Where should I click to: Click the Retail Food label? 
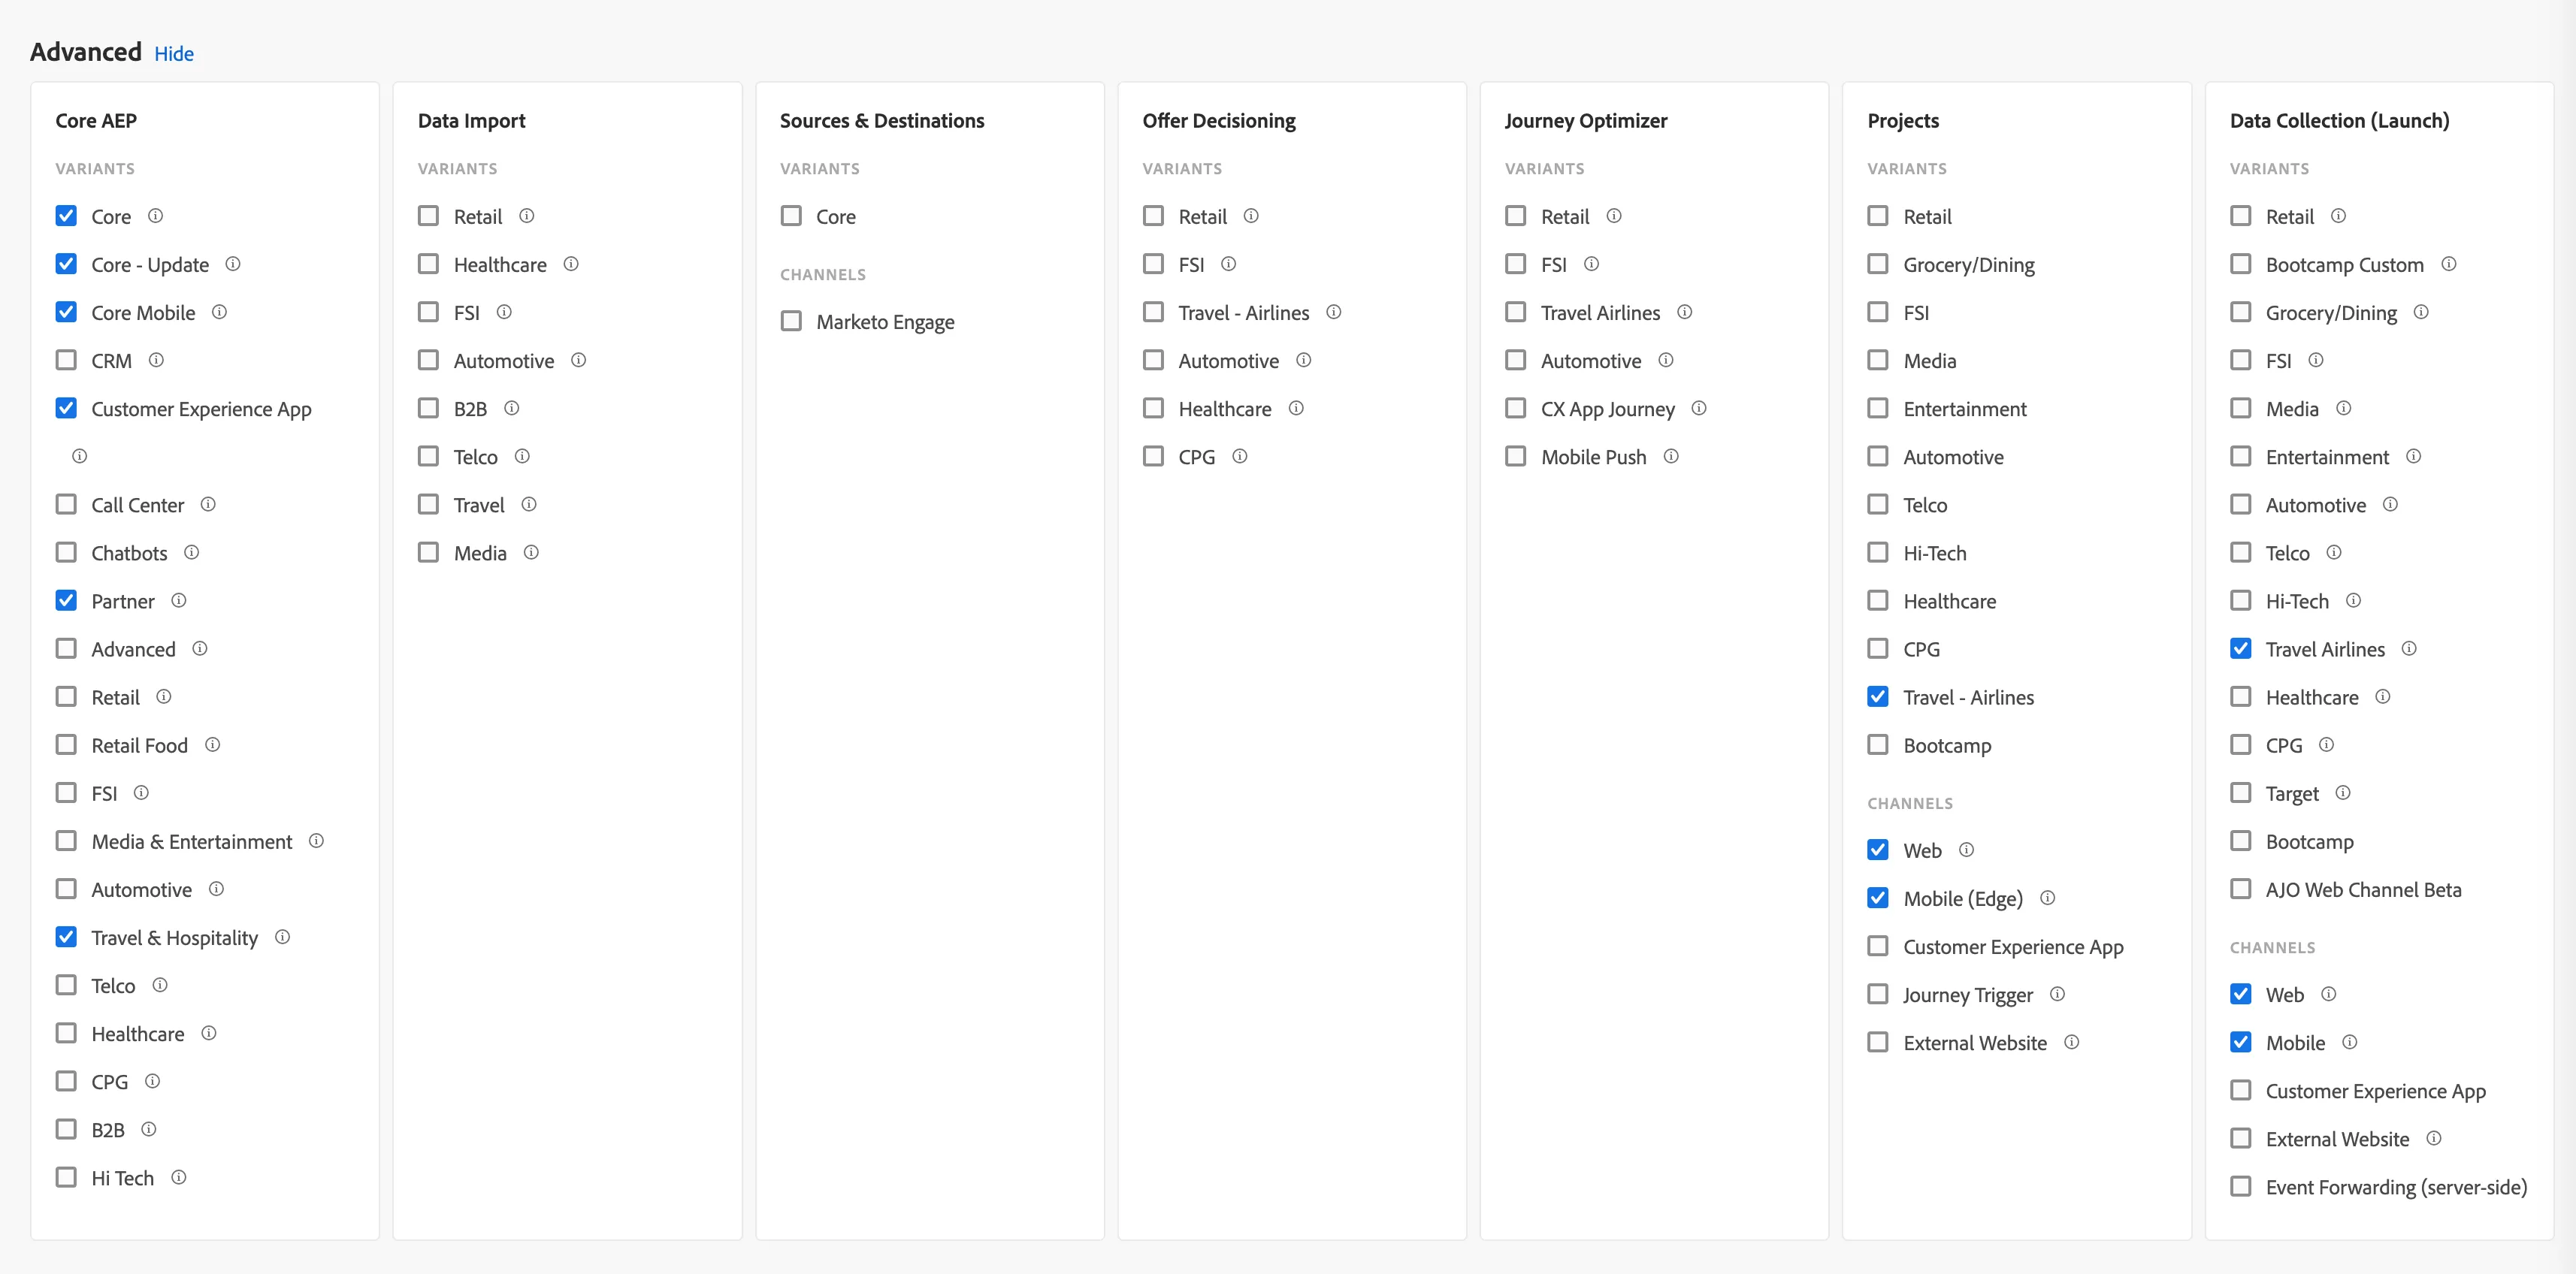140,745
